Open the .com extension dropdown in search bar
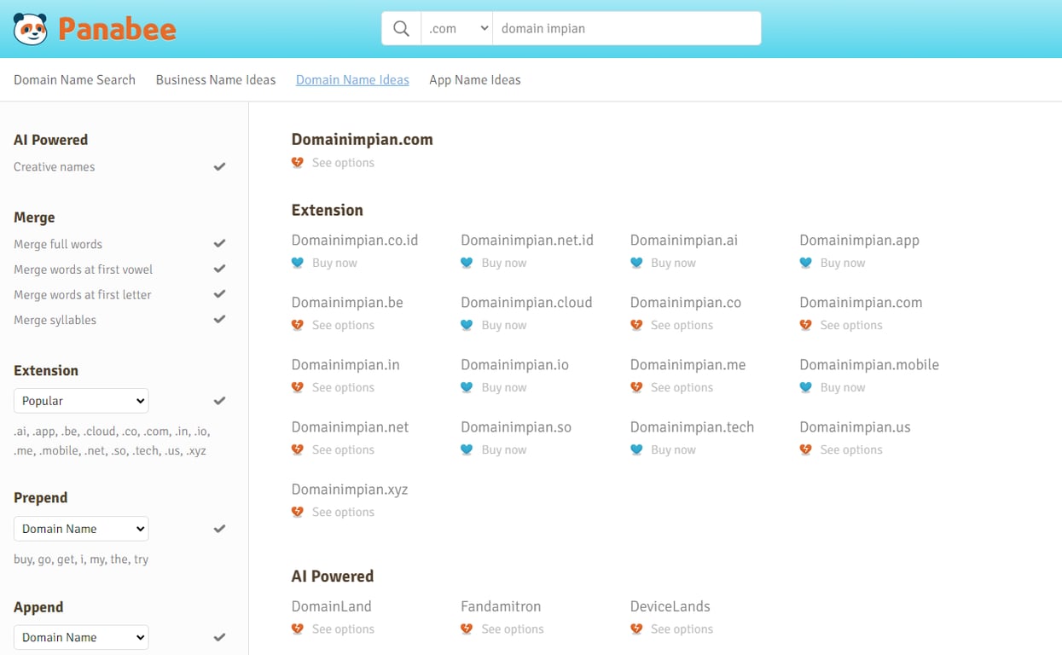The height and width of the screenshot is (655, 1062). [x=457, y=28]
